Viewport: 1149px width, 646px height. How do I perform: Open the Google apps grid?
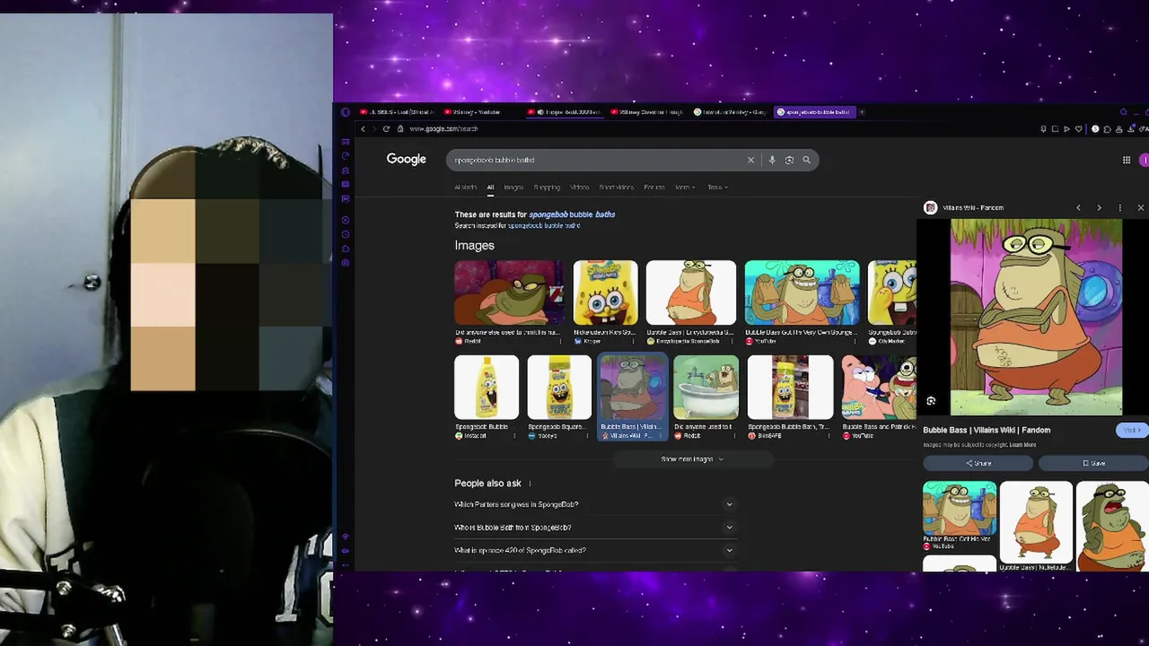tap(1126, 160)
